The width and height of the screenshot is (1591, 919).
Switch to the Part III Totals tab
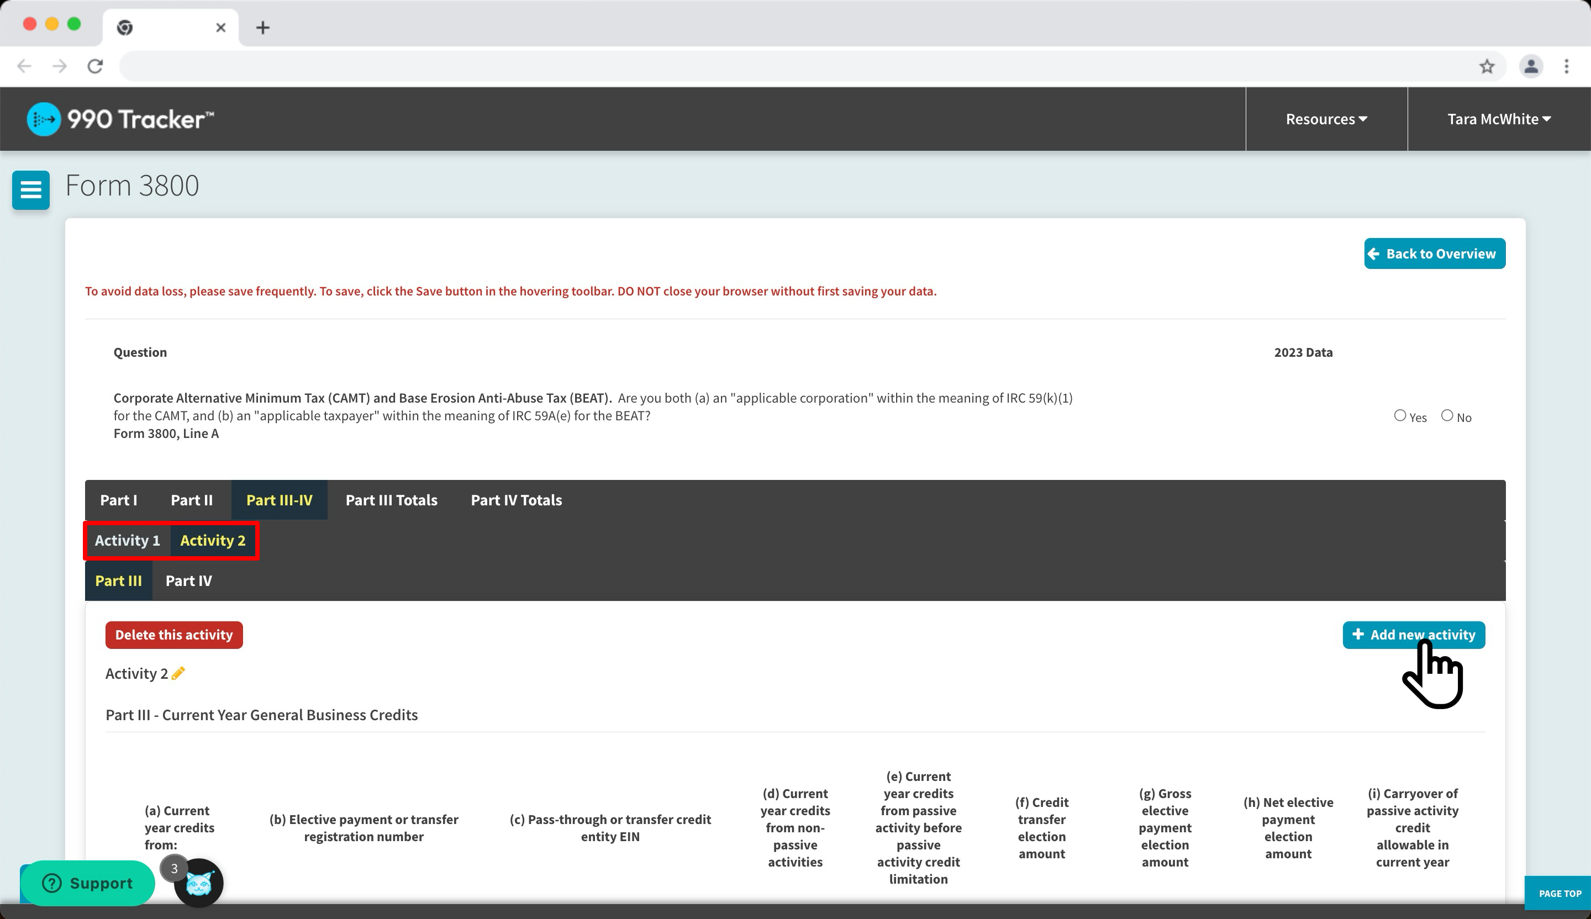[392, 500]
